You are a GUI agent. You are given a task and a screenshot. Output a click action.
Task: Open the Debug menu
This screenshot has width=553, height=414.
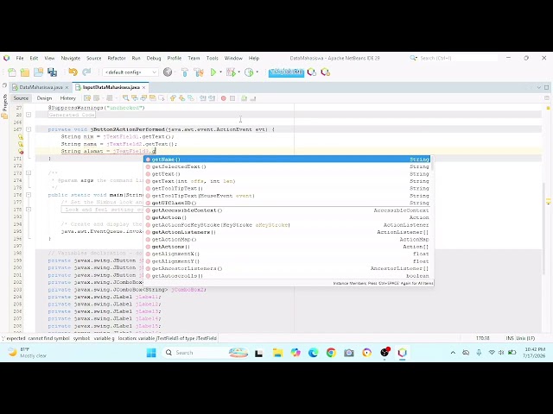154,58
